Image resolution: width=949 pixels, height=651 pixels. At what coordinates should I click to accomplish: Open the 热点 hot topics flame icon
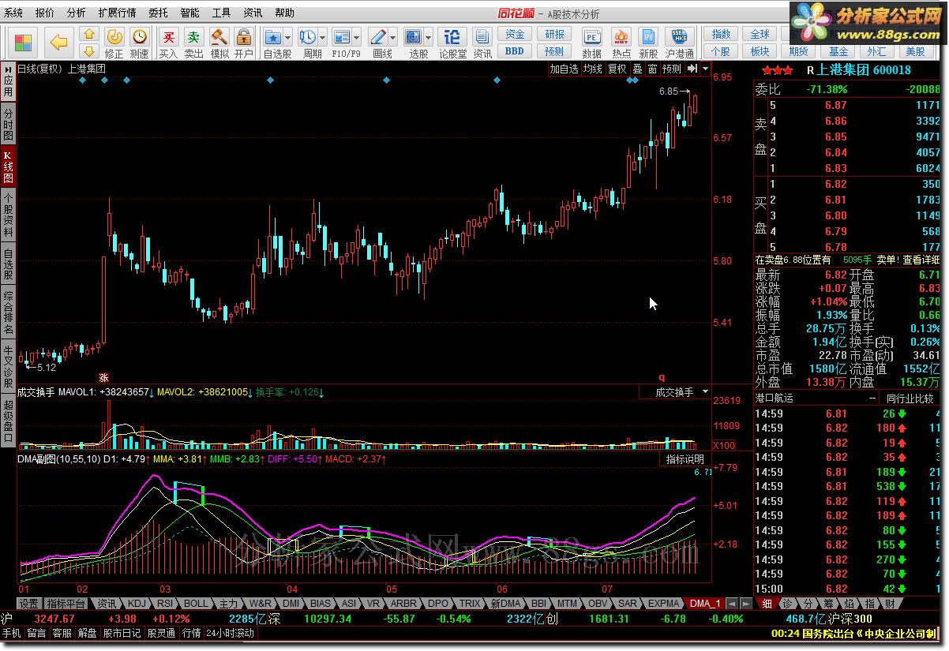[621, 36]
